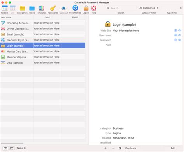Click Field1 value in Checking Account row
This screenshot has height=152, width=184.
47,23
